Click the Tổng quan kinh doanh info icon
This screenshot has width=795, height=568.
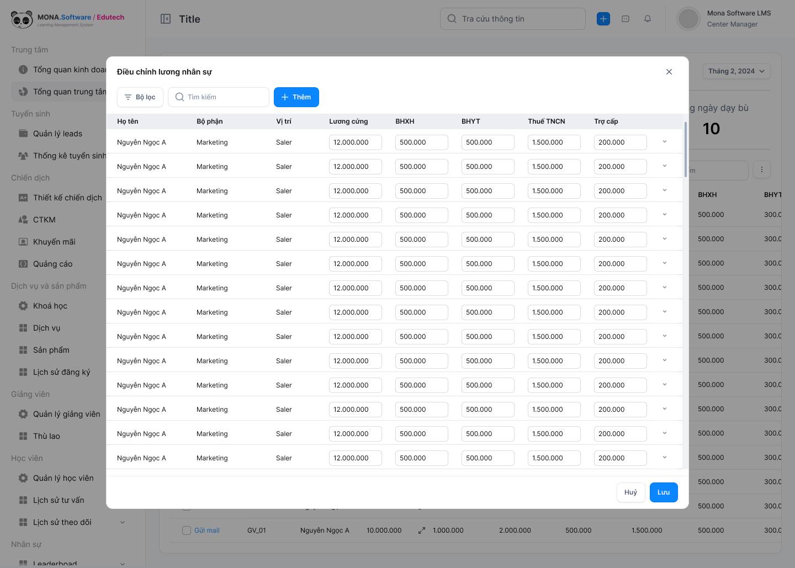tap(23, 70)
